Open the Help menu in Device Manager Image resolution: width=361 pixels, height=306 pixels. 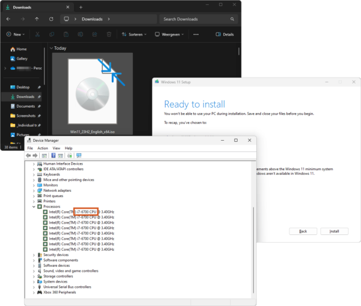tap(69, 148)
